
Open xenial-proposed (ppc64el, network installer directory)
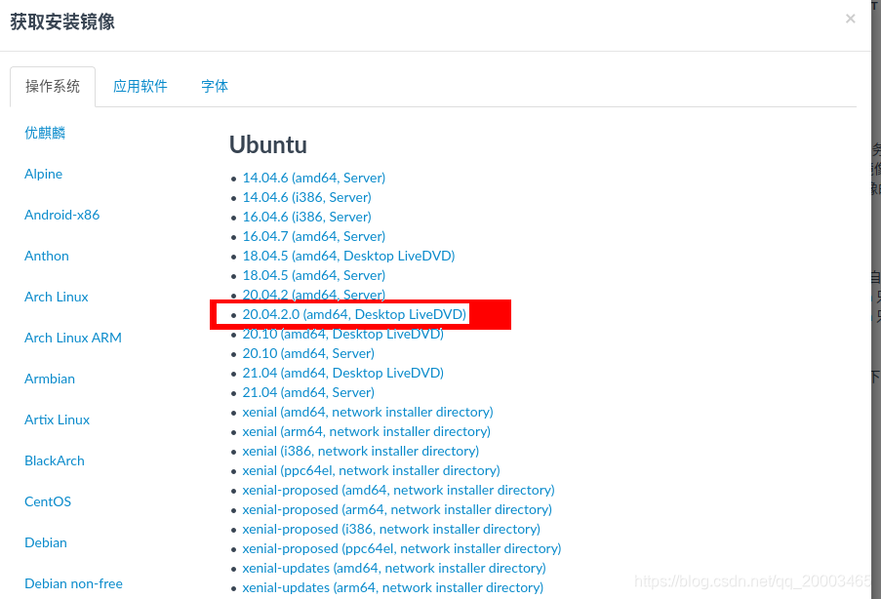click(402, 549)
